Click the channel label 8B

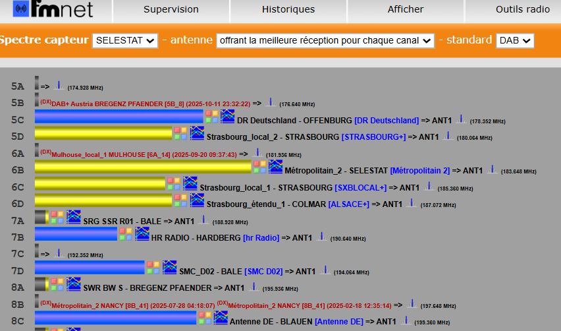click(x=18, y=305)
